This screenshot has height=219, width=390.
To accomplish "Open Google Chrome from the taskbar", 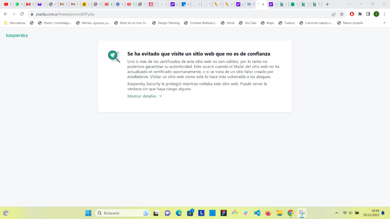I will [290, 213].
